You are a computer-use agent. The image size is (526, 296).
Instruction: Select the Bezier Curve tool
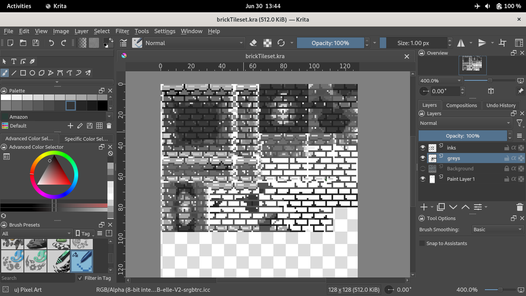pos(60,73)
